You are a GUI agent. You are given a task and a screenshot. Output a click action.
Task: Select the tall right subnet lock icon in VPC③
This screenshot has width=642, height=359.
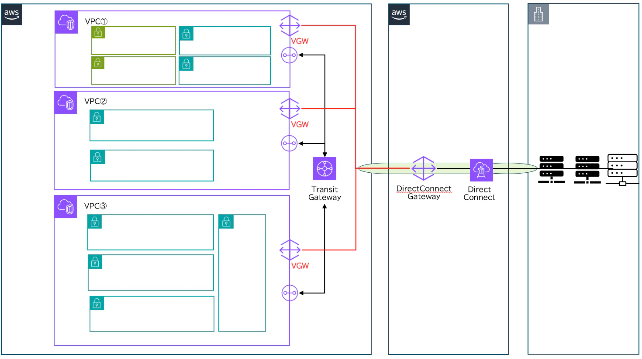coord(226,222)
